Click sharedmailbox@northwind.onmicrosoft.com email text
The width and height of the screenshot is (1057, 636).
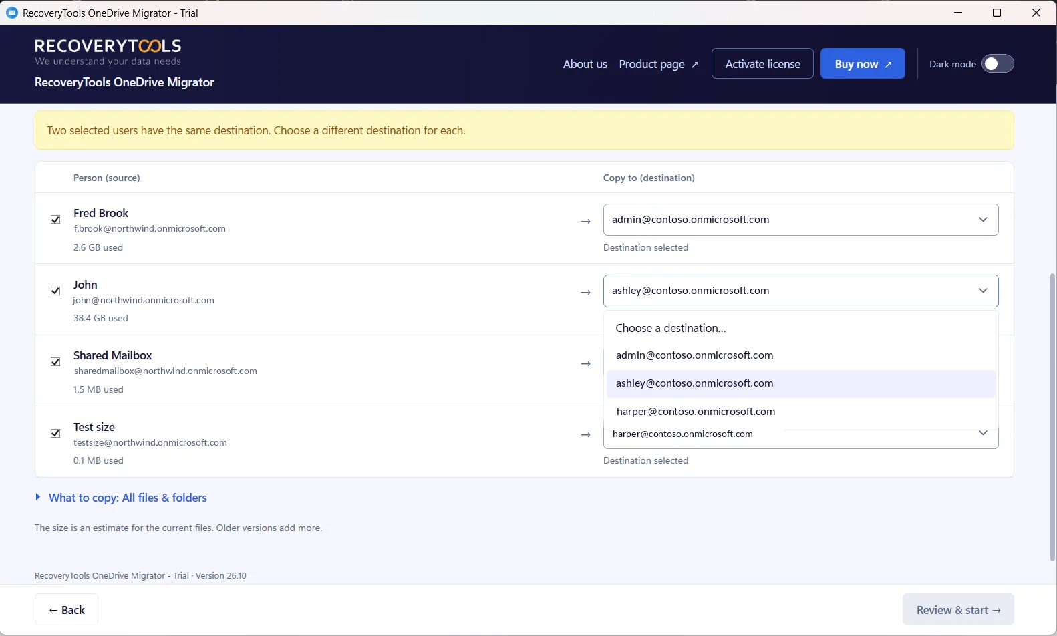coord(165,371)
